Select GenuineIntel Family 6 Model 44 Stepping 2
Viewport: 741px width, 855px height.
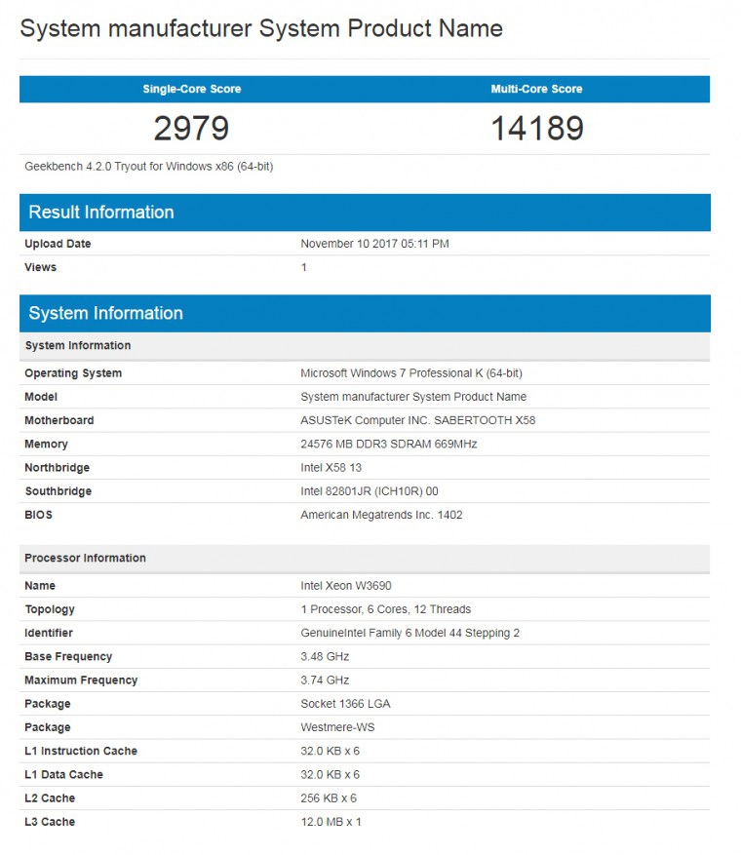tap(410, 633)
